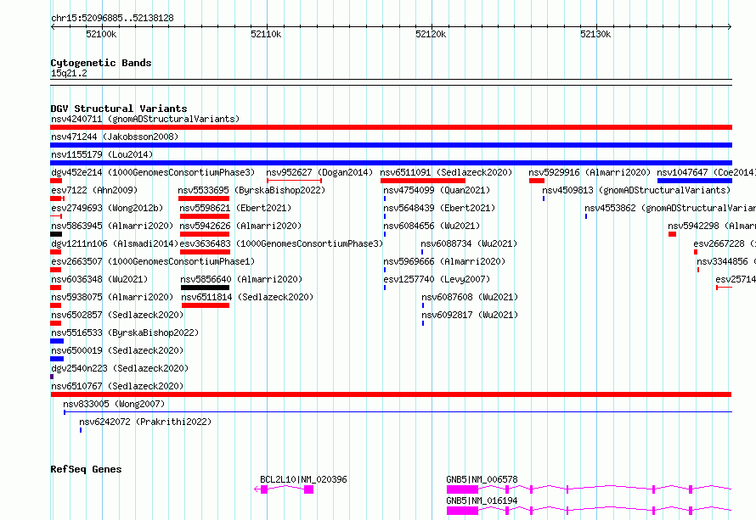
Task: Click the nsv4754099 Quan2021 label
Action: click(x=437, y=190)
